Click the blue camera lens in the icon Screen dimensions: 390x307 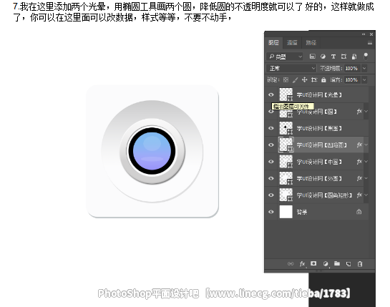[152, 151]
